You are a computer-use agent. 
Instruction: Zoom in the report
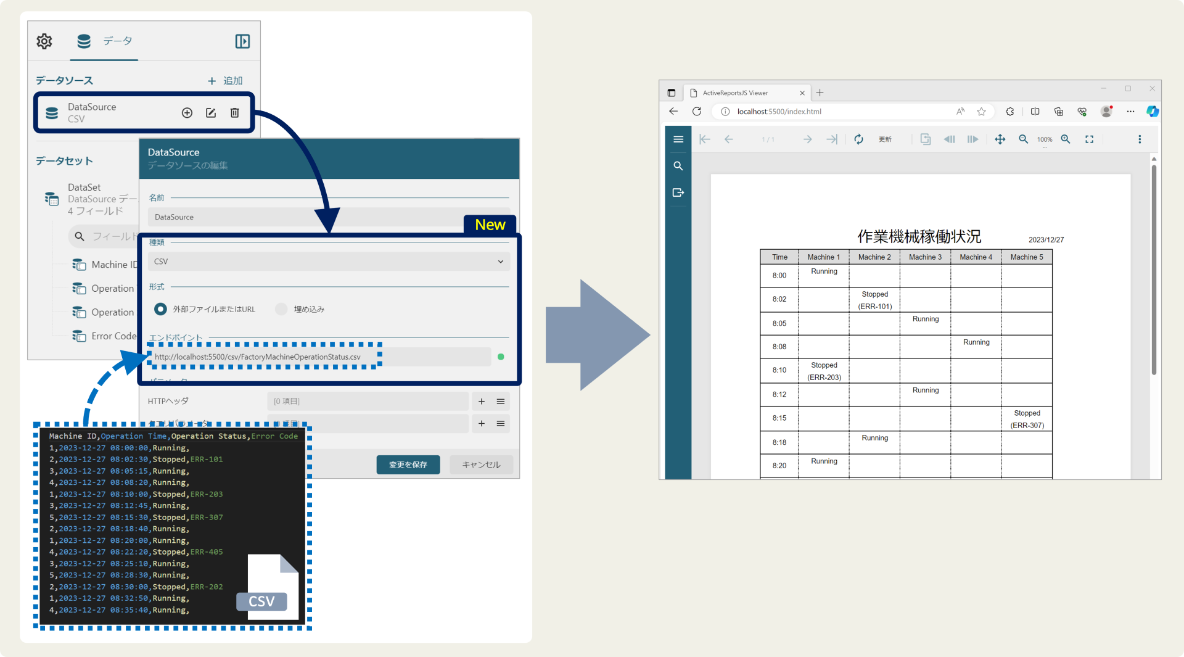(x=1066, y=139)
